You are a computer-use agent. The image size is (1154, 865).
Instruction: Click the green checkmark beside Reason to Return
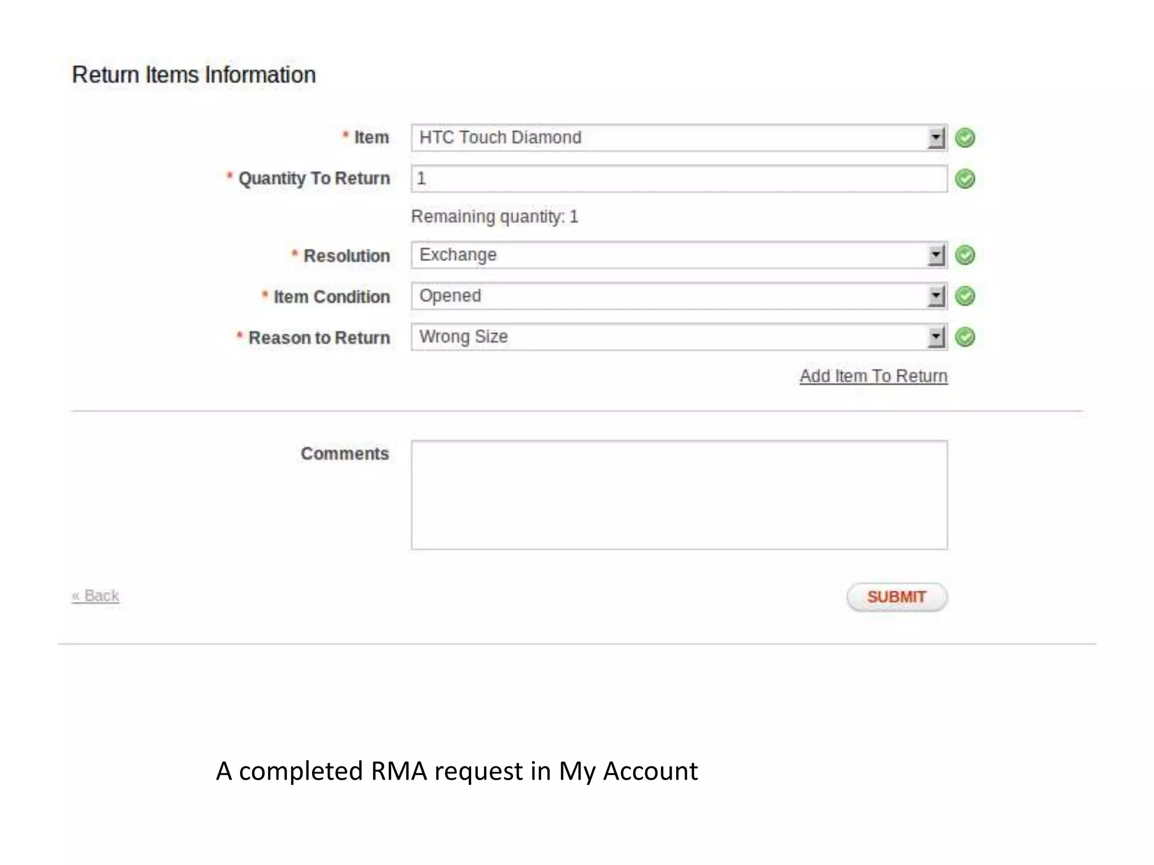(x=965, y=337)
